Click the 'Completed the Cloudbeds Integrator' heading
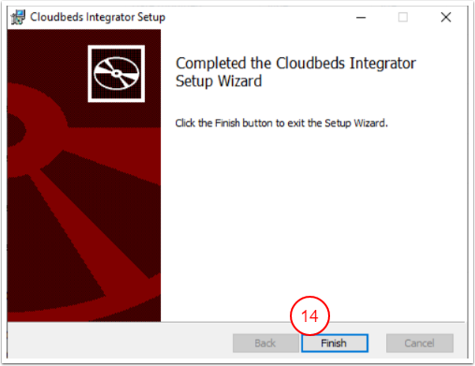 click(x=295, y=63)
